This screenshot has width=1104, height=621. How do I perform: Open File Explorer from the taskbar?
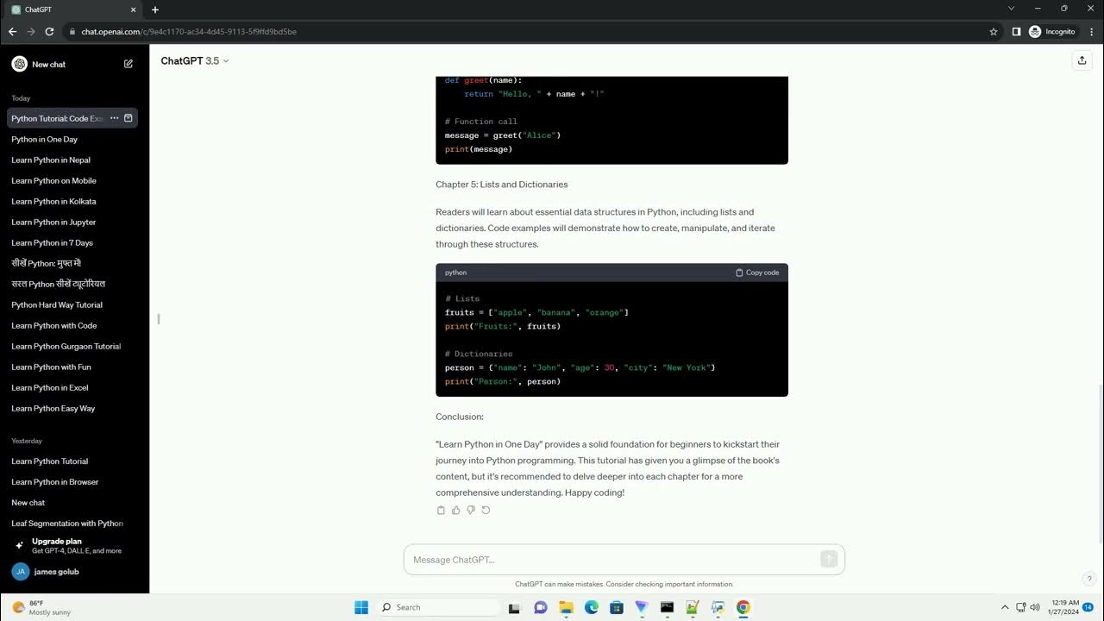[x=566, y=607]
